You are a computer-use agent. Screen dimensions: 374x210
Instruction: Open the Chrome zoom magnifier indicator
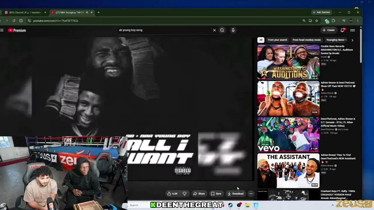(304, 21)
